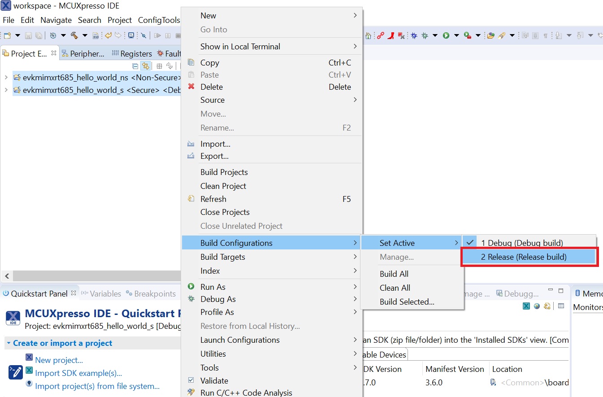603x397 pixels.
Task: Click the yellow back arrow toolbar icon
Action: [108, 35]
